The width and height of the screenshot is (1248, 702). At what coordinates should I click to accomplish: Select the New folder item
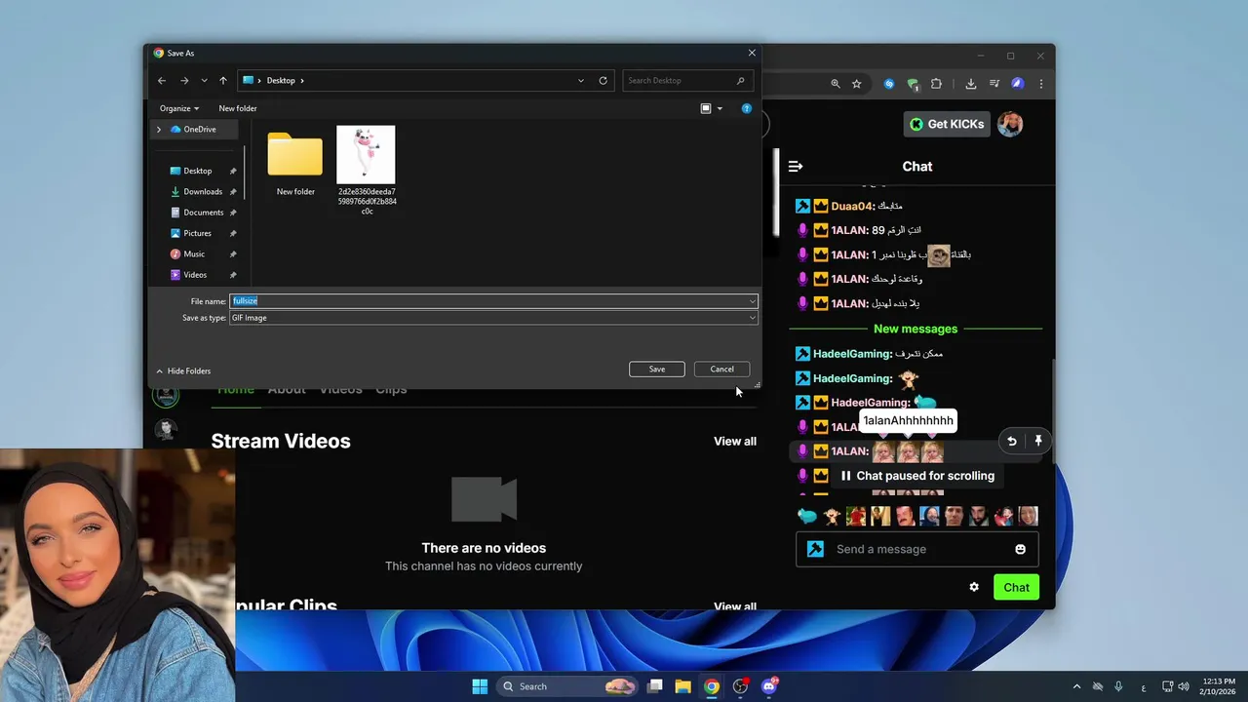click(295, 162)
